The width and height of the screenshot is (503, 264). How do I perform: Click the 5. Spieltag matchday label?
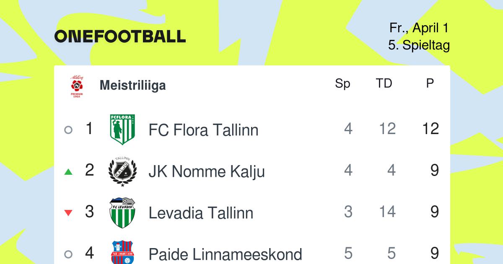coord(419,45)
